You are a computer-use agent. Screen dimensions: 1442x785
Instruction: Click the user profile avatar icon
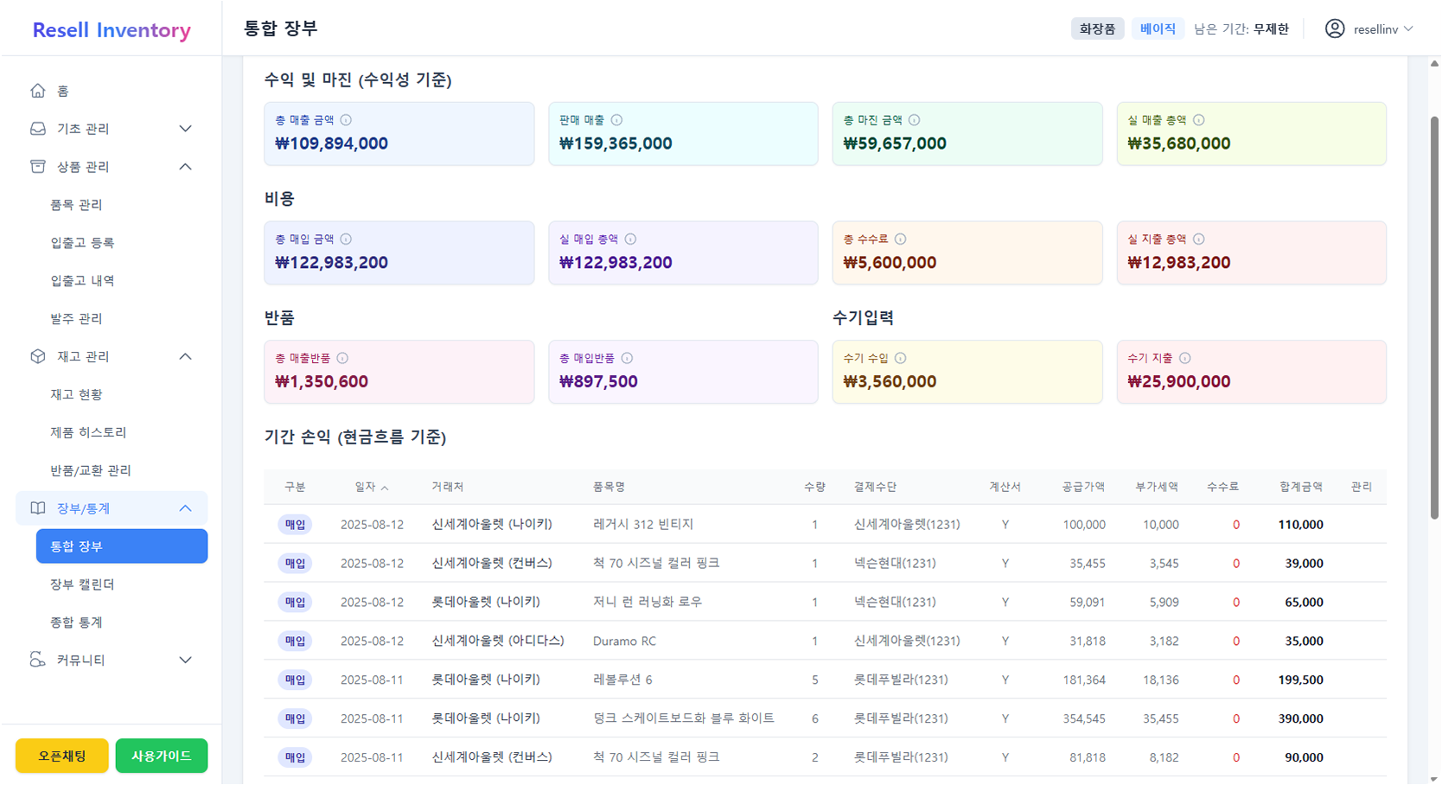[1333, 28]
